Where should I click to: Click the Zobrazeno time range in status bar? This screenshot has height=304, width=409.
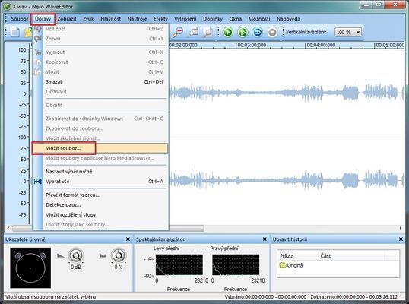pyautogui.click(x=354, y=297)
